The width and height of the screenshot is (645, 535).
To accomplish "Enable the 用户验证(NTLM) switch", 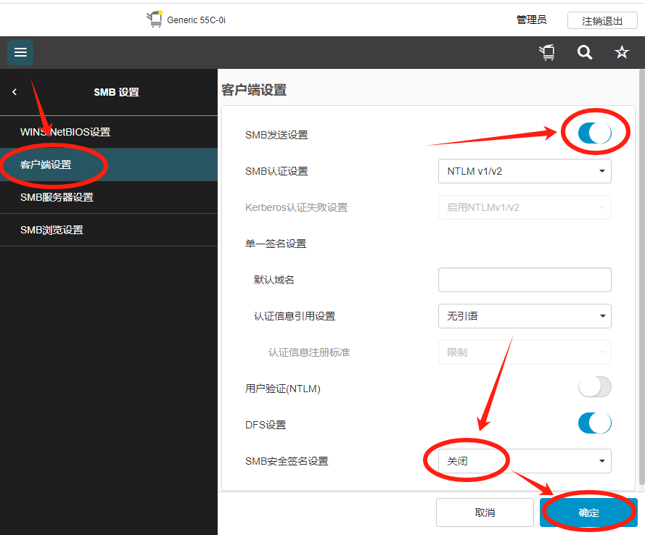I will [594, 387].
